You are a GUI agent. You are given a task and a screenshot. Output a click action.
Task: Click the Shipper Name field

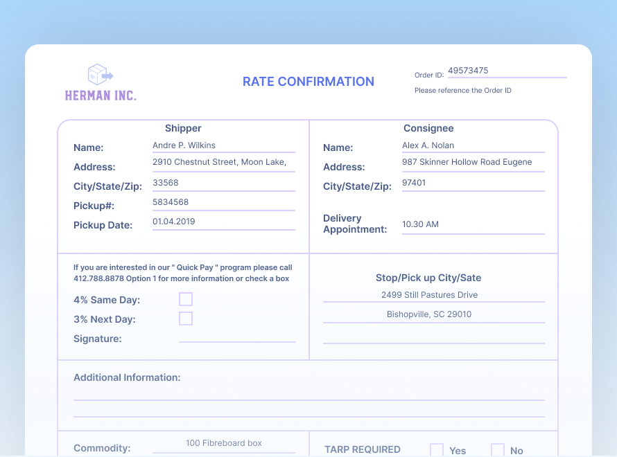tap(223, 145)
